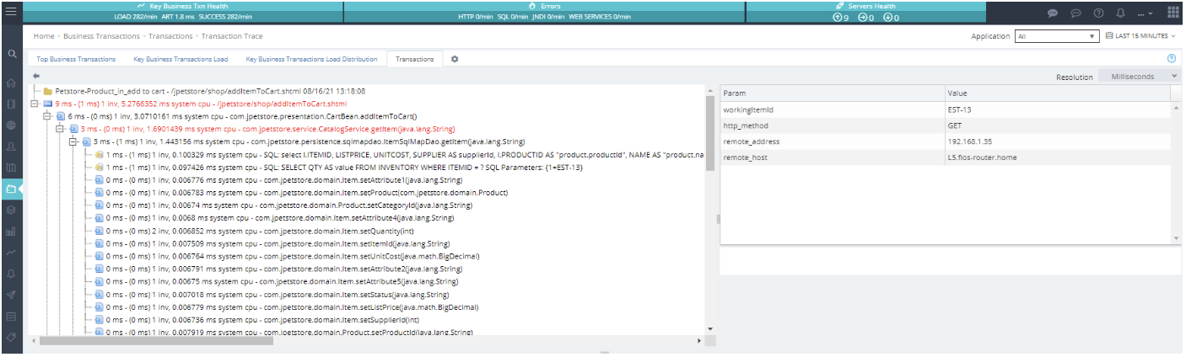
Task: Select the highlighted transactions folder sidebar icon
Action: pos(11,189)
